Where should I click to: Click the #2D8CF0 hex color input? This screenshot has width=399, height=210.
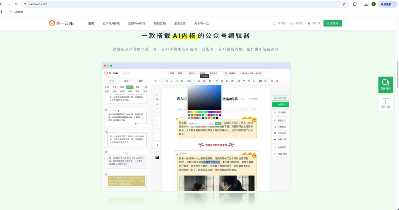198,124
